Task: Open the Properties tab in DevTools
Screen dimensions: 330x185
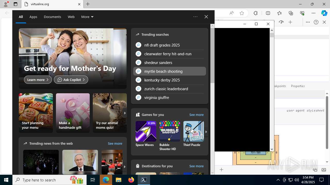Action: pyautogui.click(x=298, y=86)
